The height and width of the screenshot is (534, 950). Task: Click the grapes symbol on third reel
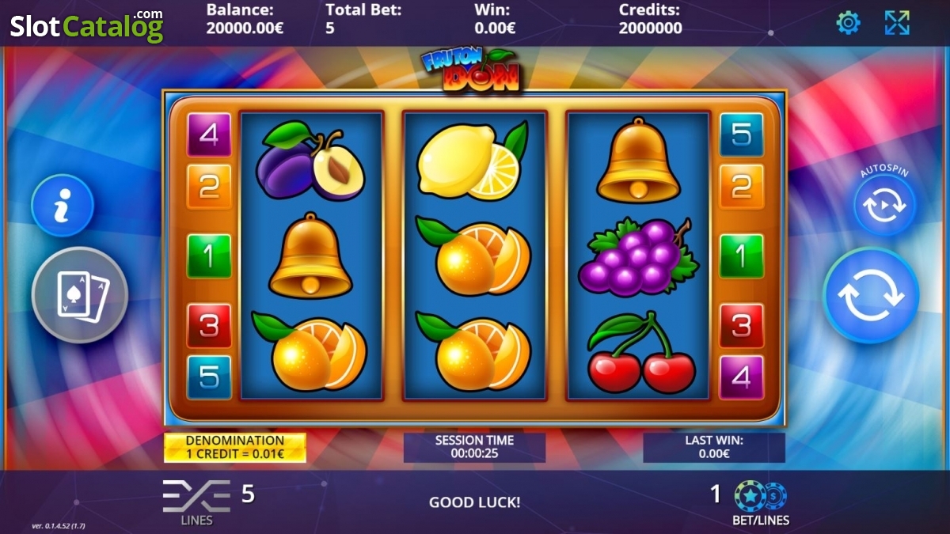click(638, 258)
